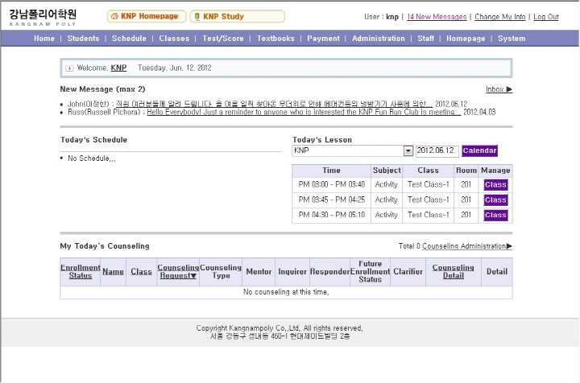Click the 2012.06.12 date field
This screenshot has width=580, height=383.
tap(437, 150)
